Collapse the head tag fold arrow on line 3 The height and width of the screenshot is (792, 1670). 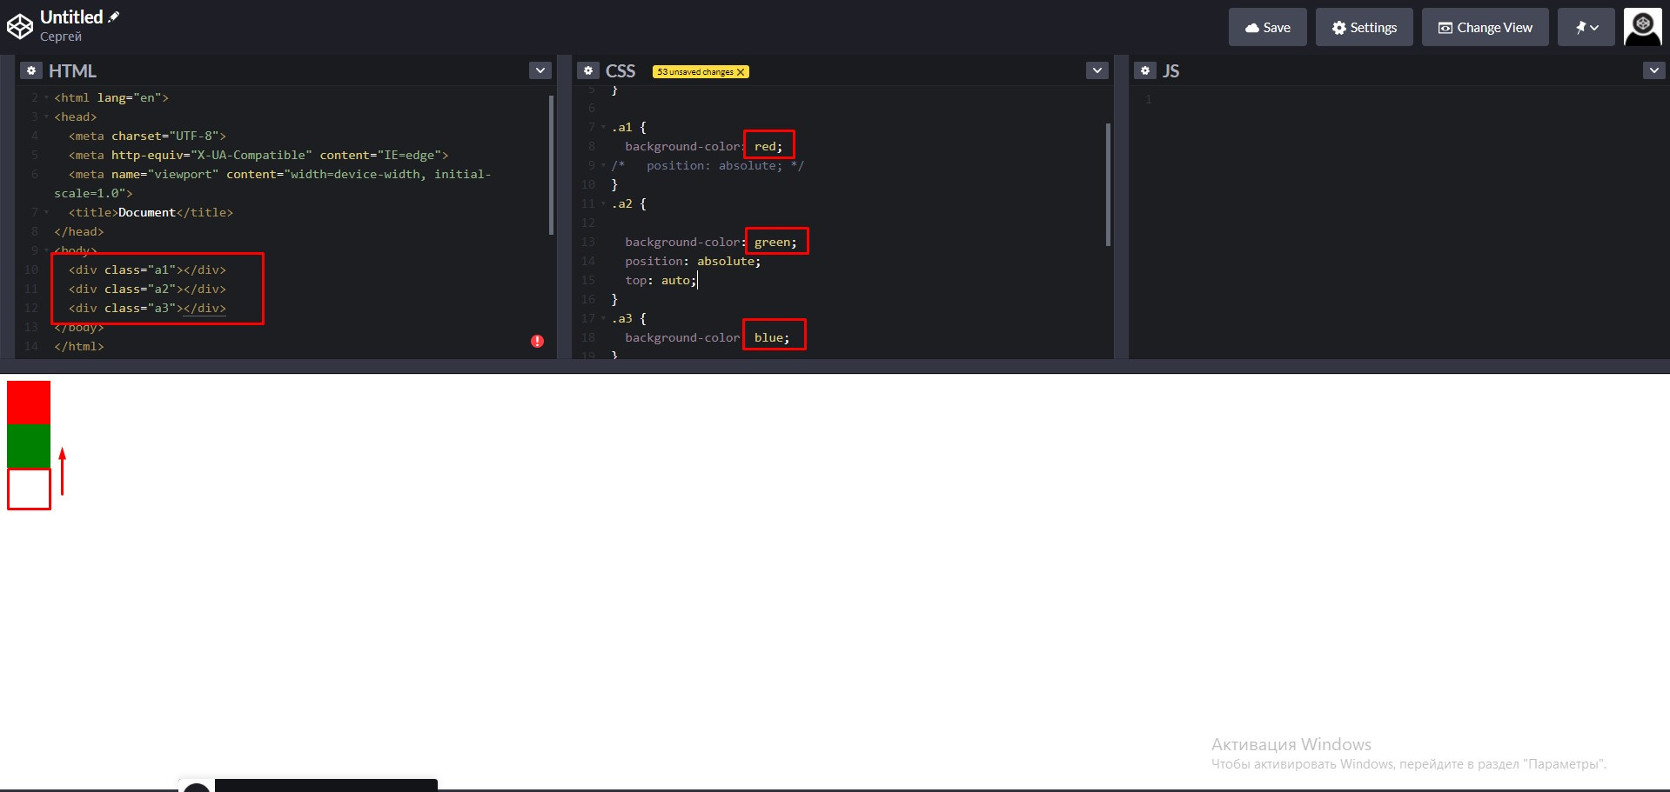[x=46, y=117]
